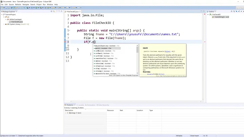Open the File menu
Viewport: 244px width, 137px height.
[x=2, y=4]
